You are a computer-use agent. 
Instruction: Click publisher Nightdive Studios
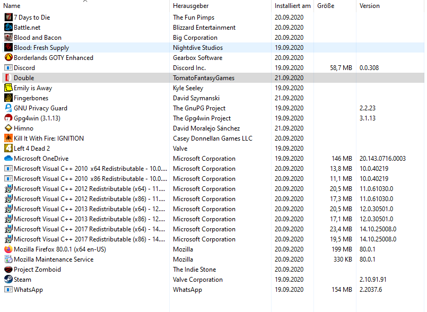[198, 48]
